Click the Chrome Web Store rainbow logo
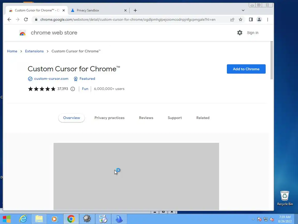 pyautogui.click(x=23, y=33)
